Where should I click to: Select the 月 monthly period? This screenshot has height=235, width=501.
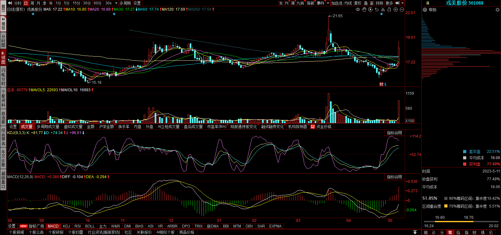tap(39, 3)
